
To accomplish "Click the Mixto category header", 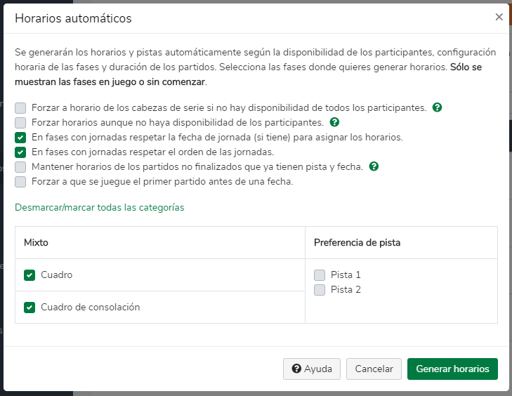I will tap(36, 242).
